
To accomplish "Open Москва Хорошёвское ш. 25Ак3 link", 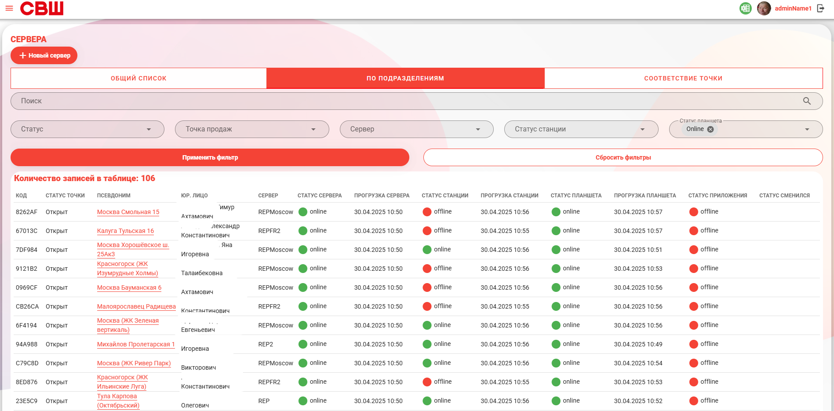I will click(x=133, y=250).
